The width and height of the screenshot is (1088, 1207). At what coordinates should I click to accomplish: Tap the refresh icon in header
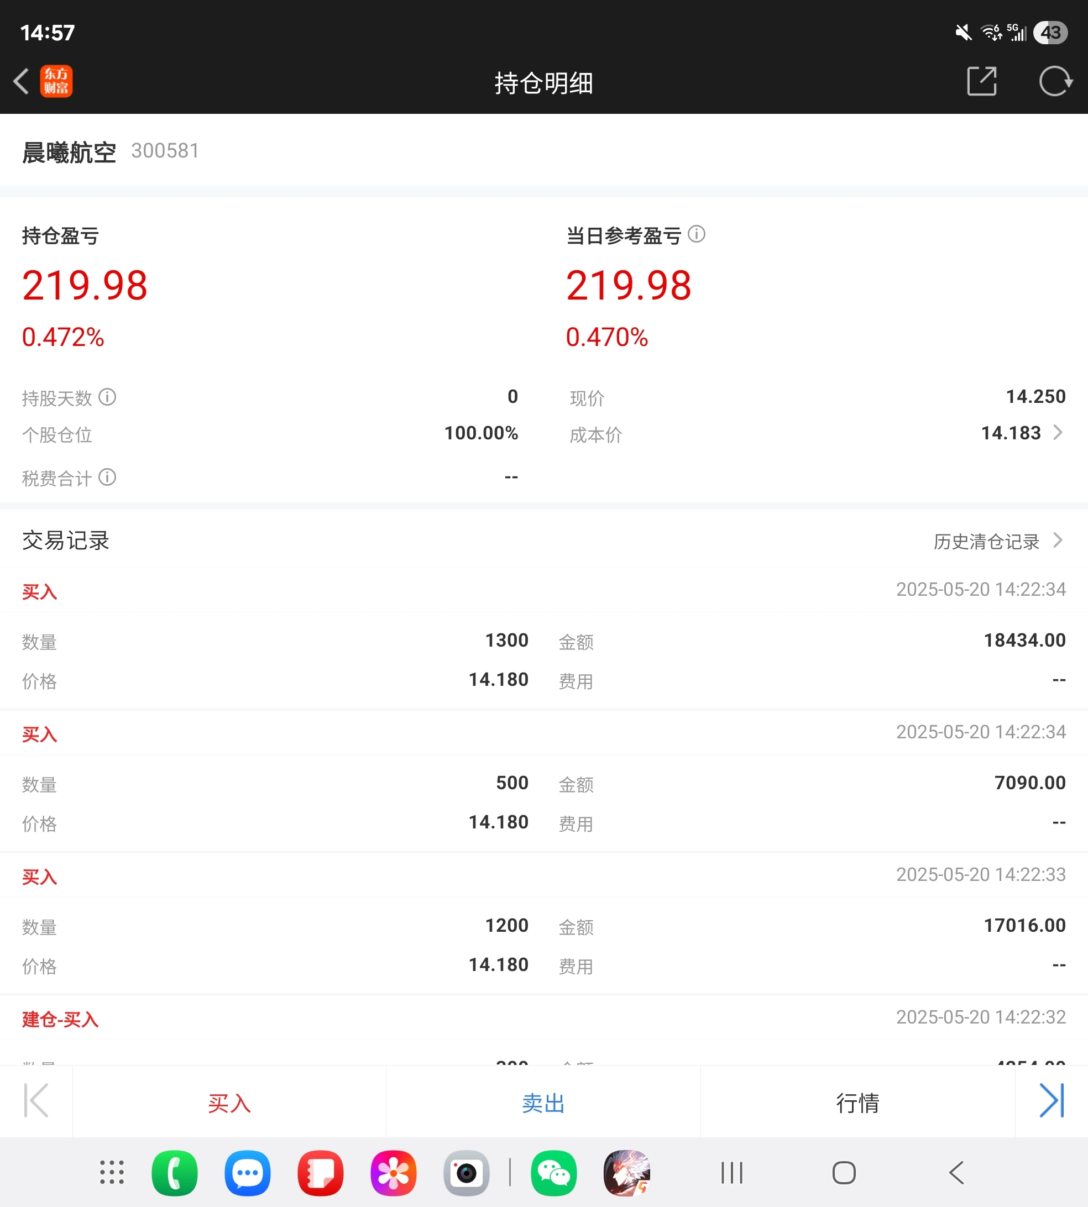tap(1055, 81)
